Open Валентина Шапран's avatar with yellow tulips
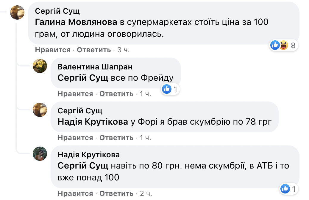The image size is (309, 200). (40, 66)
